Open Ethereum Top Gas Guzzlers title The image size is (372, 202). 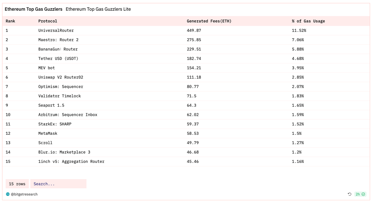point(33,9)
